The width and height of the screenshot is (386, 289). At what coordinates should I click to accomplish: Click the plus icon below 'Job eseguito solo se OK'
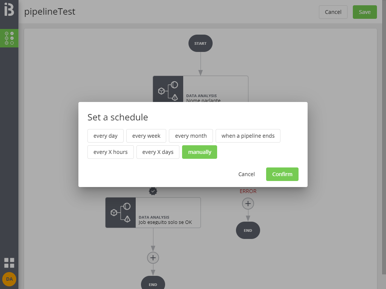153,258
